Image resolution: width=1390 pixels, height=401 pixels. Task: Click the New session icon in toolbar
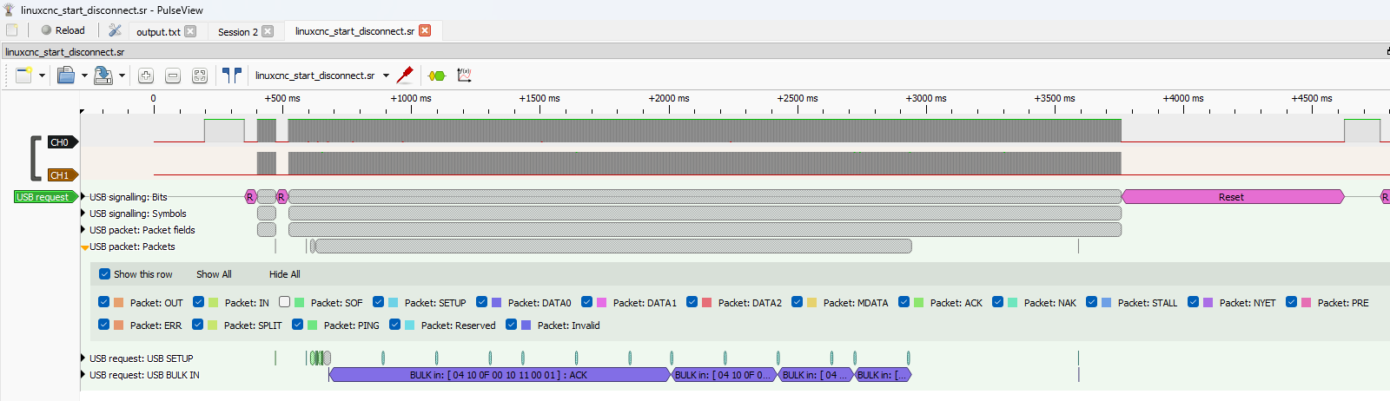23,76
